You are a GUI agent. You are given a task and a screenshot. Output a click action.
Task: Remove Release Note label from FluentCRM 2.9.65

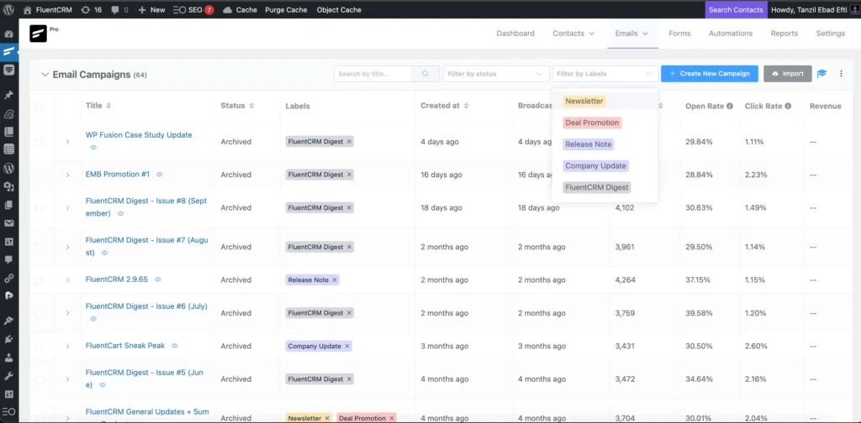pyautogui.click(x=334, y=279)
